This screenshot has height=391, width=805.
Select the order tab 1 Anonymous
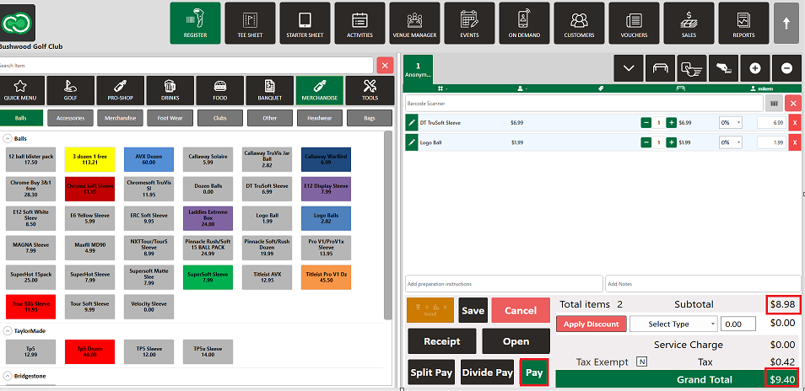418,69
